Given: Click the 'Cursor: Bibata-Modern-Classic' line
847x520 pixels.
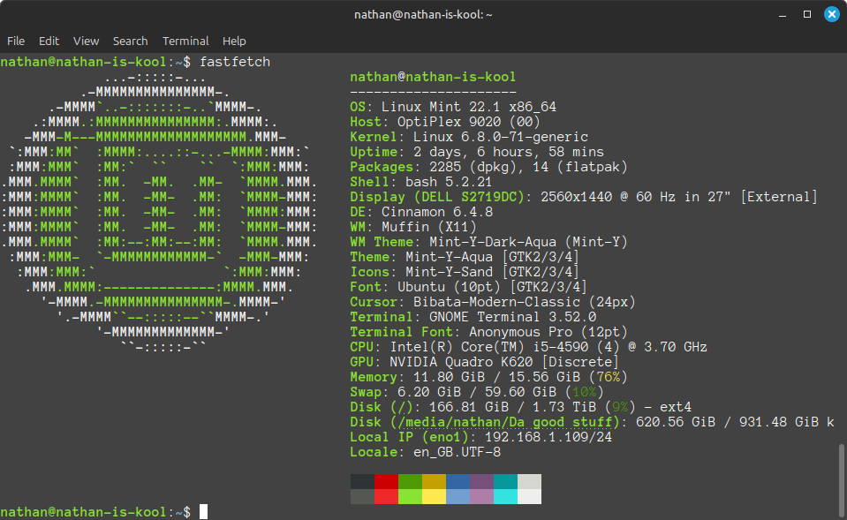Looking at the screenshot, I should [x=493, y=303].
